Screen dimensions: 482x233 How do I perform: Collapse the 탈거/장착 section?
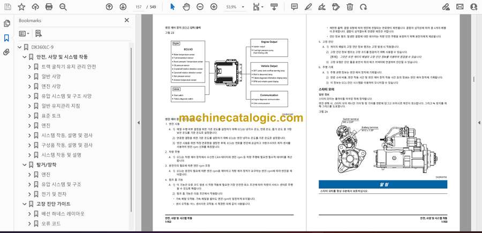point(25,165)
